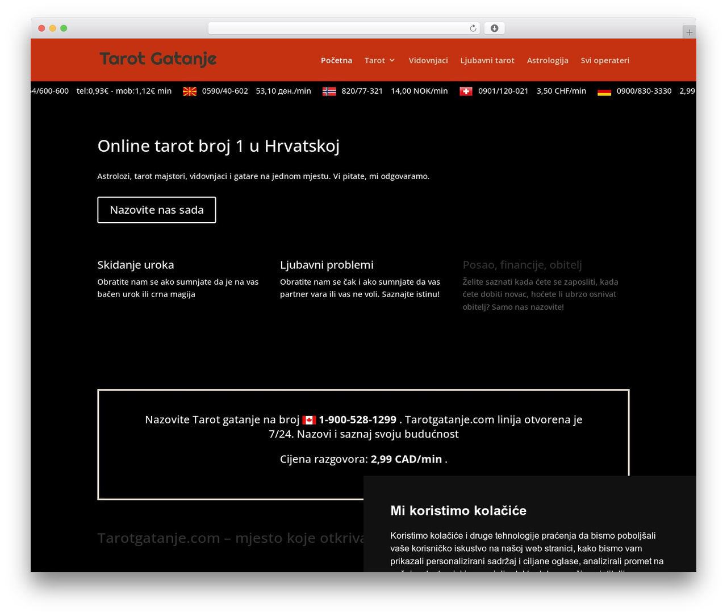Viewport: 727px width, 616px height.
Task: Add a new browser tab with plus
Action: [x=689, y=32]
